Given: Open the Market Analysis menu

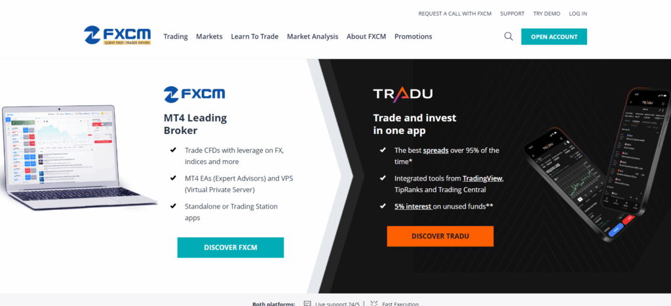Looking at the screenshot, I should pos(313,37).
